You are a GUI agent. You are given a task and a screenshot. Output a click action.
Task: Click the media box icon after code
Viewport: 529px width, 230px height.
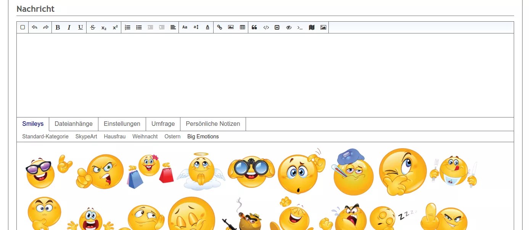coord(277,27)
